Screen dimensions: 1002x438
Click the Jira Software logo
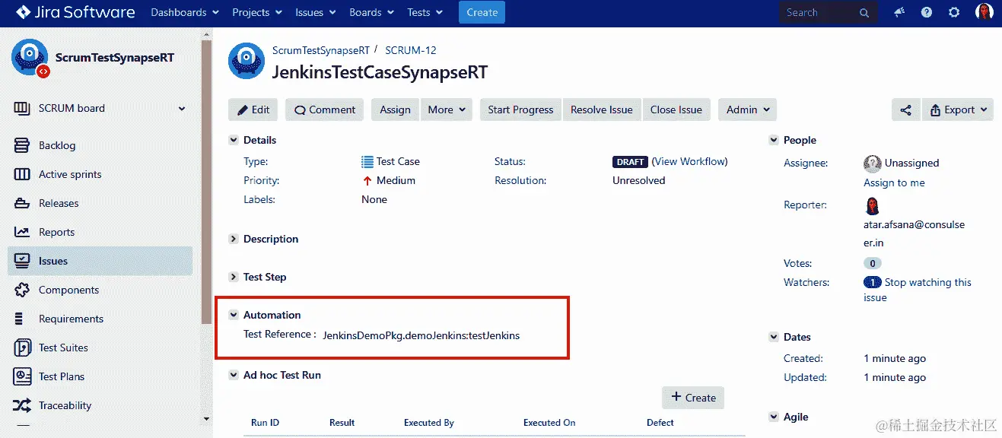pyautogui.click(x=75, y=12)
